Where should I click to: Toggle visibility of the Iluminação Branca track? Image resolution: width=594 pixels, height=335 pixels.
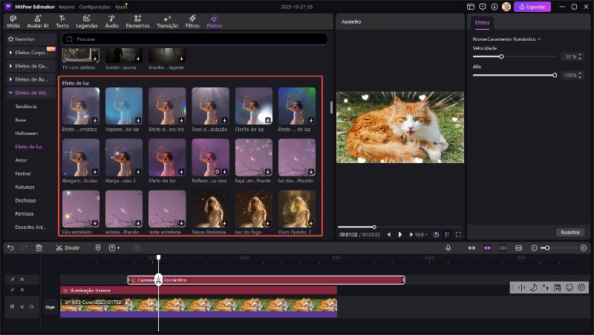click(21, 291)
